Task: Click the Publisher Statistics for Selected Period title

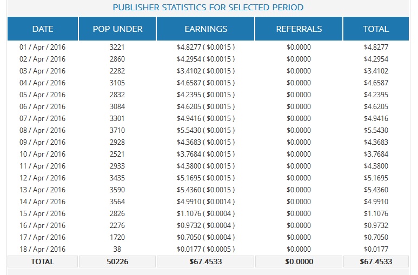Action: 208,8
